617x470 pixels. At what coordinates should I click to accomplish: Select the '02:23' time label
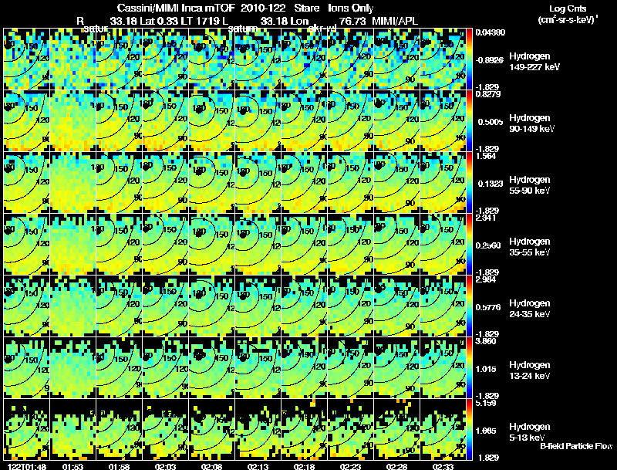click(x=351, y=466)
